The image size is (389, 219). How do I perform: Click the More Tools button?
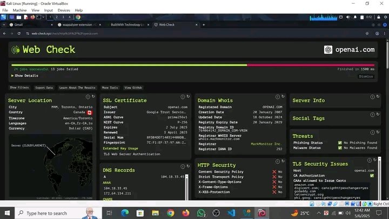[x=110, y=88]
